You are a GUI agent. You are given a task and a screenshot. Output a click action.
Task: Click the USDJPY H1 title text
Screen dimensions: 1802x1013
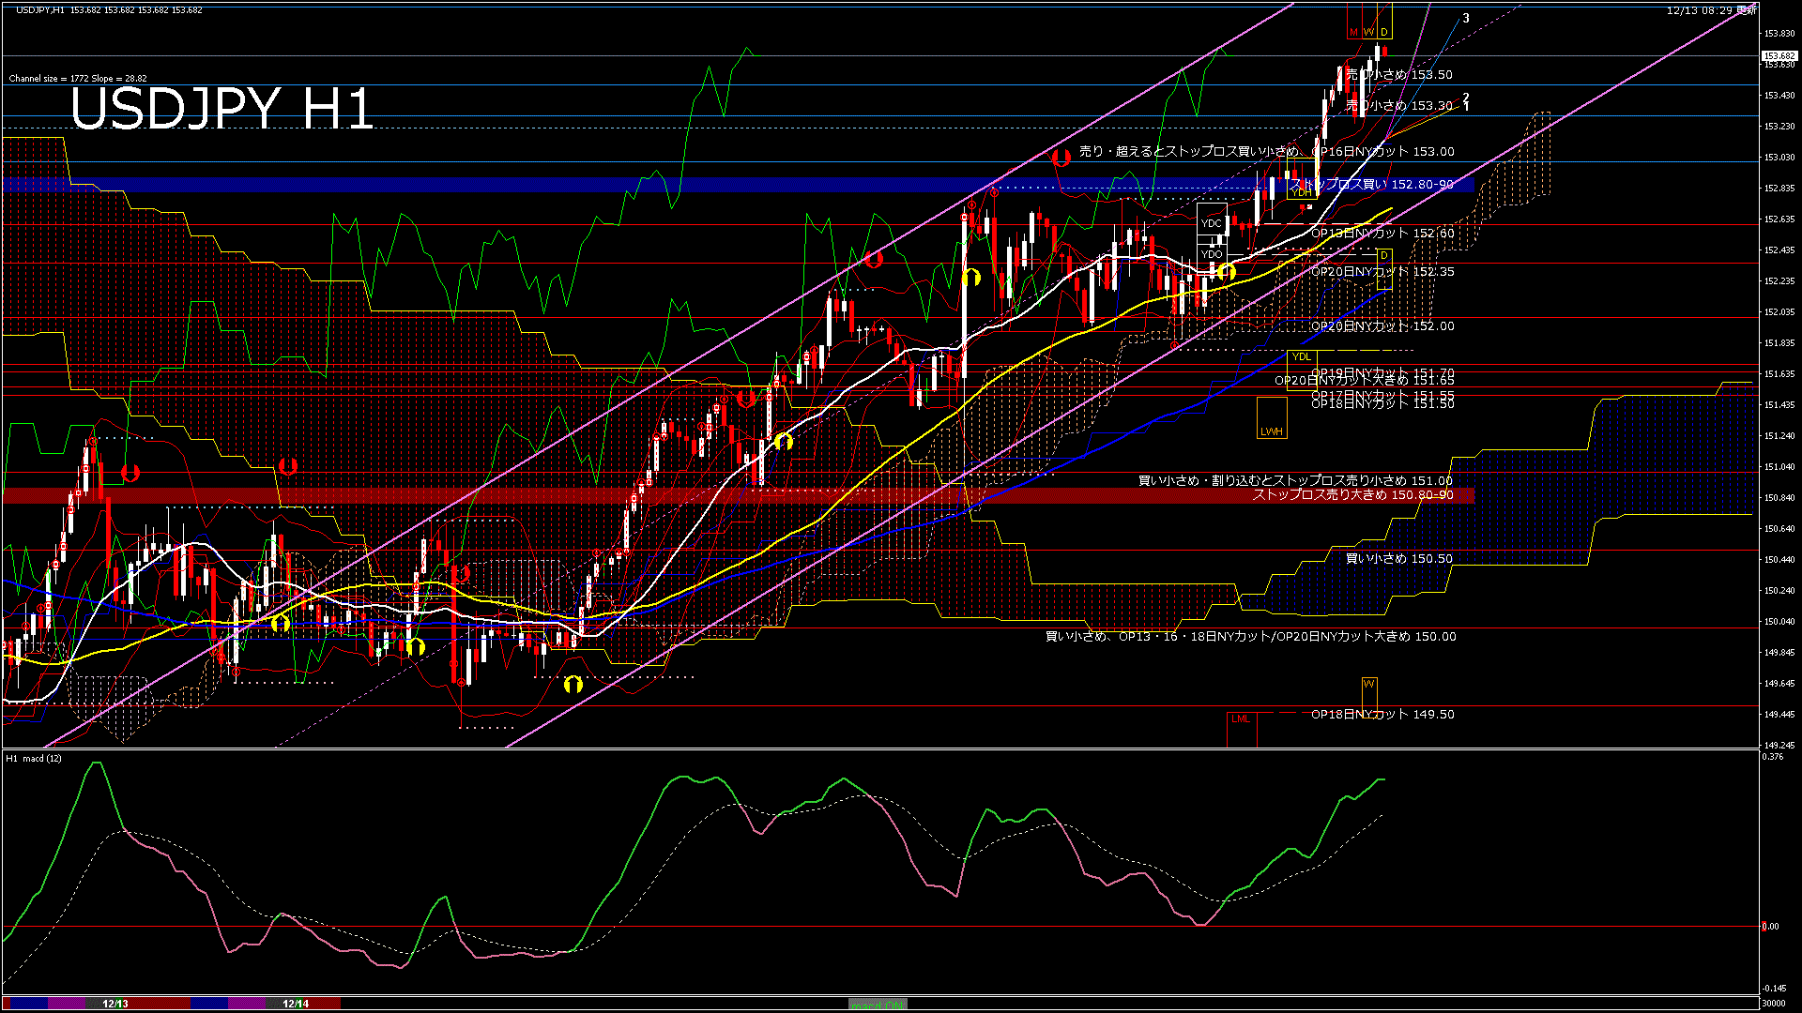222,109
